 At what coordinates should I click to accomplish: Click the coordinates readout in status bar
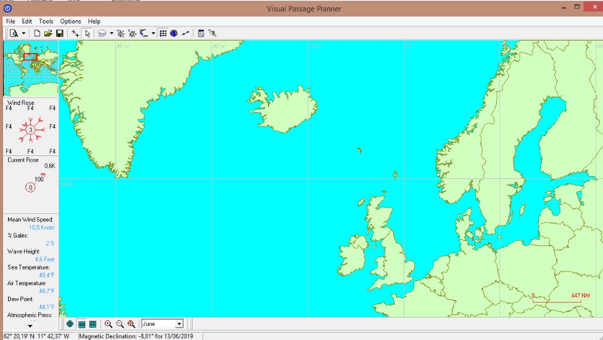coord(36,336)
